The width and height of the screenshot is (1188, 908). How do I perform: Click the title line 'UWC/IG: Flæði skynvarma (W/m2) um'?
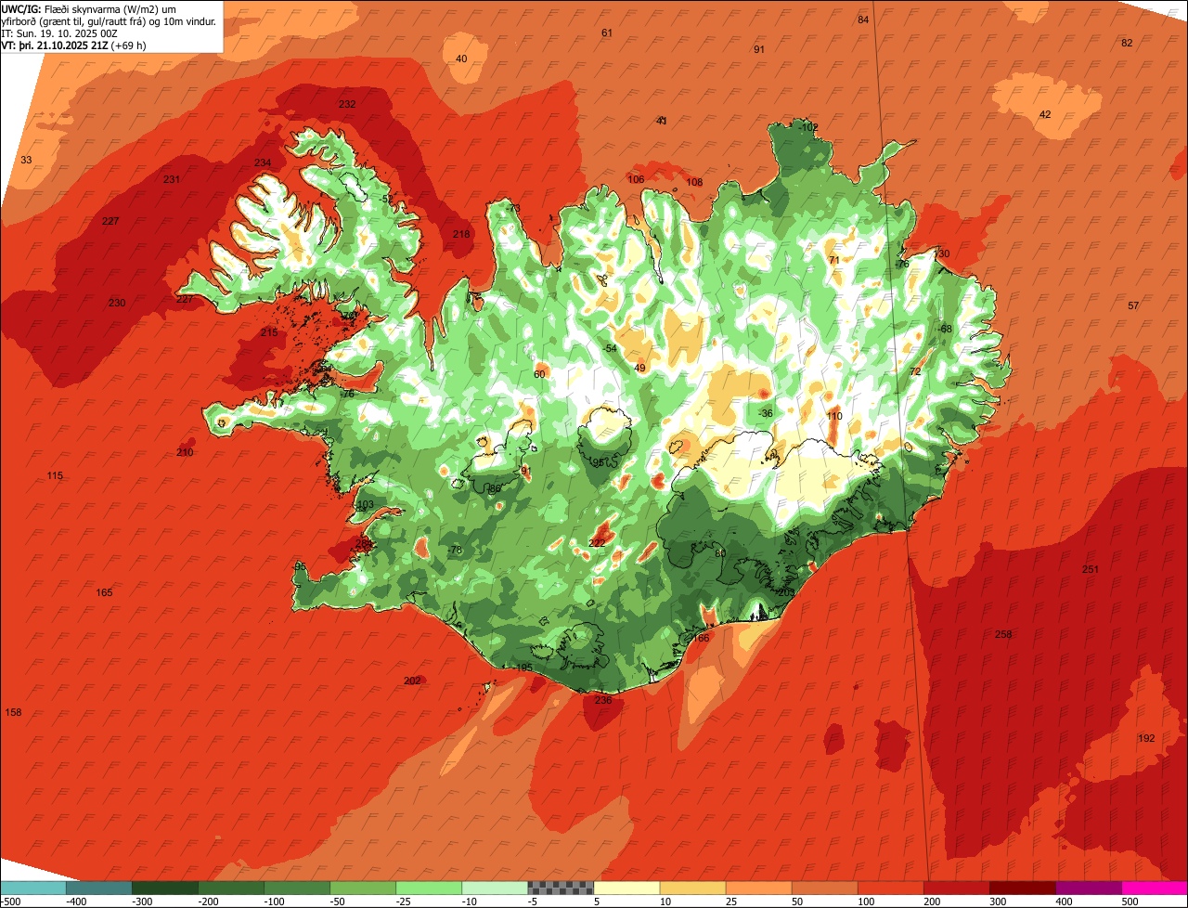tap(89, 8)
